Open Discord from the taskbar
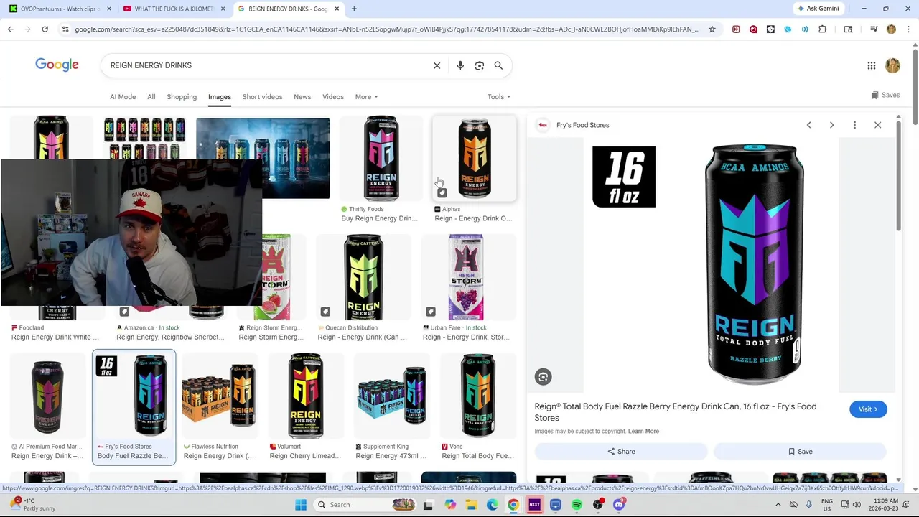 618,505
